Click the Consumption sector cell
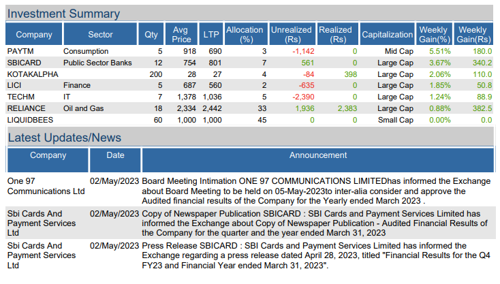The image size is (500, 284). pos(86,51)
